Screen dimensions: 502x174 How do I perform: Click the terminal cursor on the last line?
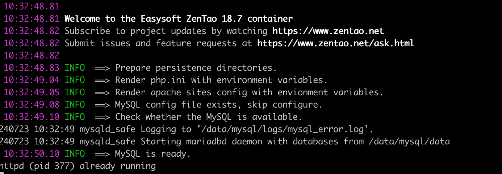(x=2, y=173)
